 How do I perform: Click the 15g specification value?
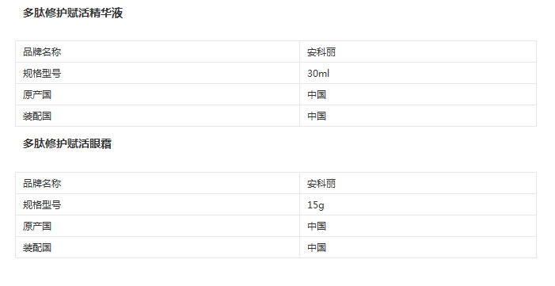315,205
